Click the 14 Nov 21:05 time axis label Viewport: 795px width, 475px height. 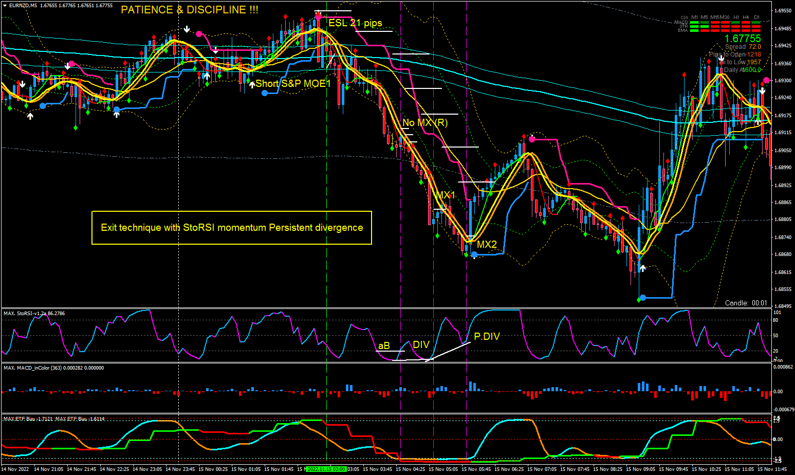click(x=49, y=469)
